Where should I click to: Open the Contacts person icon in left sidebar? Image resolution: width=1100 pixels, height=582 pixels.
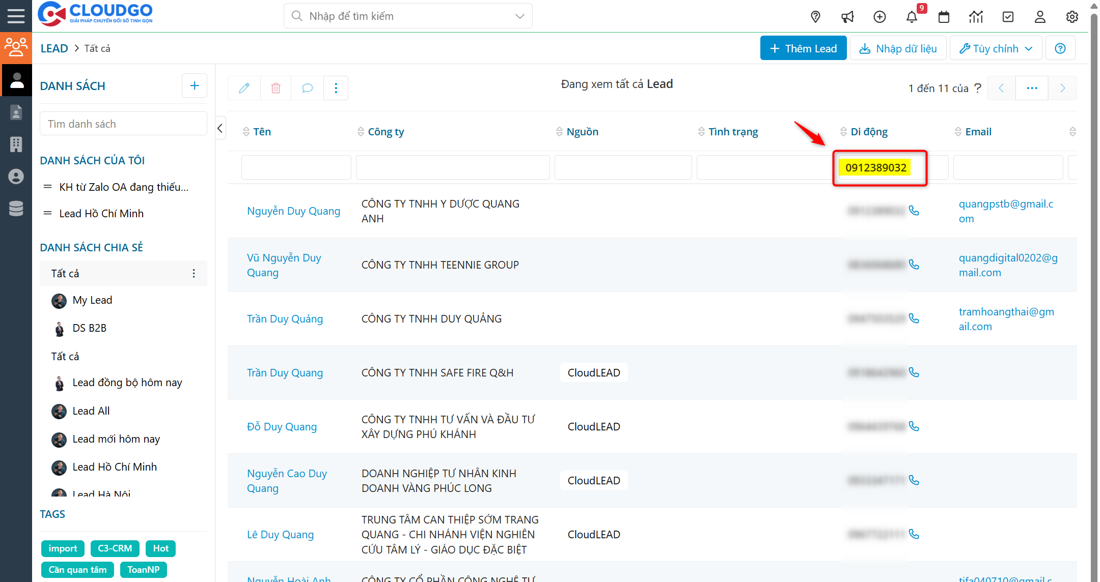tap(17, 112)
